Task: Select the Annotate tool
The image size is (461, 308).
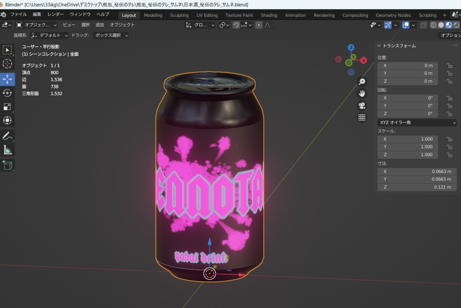Action: pos(7,136)
